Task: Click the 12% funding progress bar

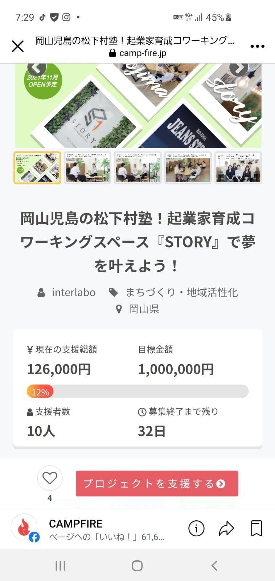Action: pyautogui.click(x=137, y=391)
